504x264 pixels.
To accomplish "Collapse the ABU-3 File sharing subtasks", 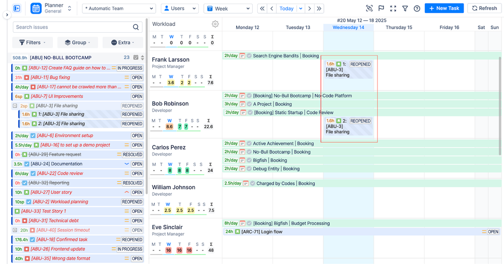I will coord(15,106).
